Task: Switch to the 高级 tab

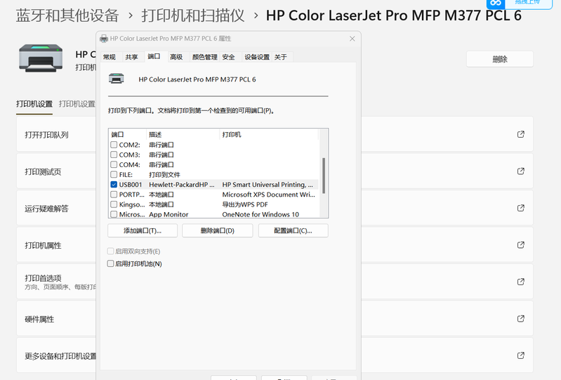Action: 176,57
